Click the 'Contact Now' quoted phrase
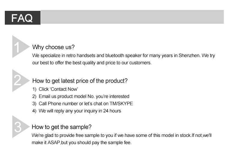The image size is (225, 154). 64,89
